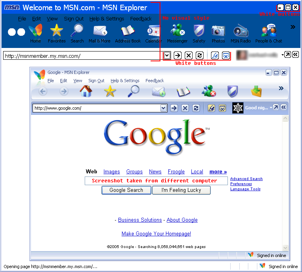The width and height of the screenshot is (302, 272).
Task: Open Photos camera icon
Action: pyautogui.click(x=218, y=33)
